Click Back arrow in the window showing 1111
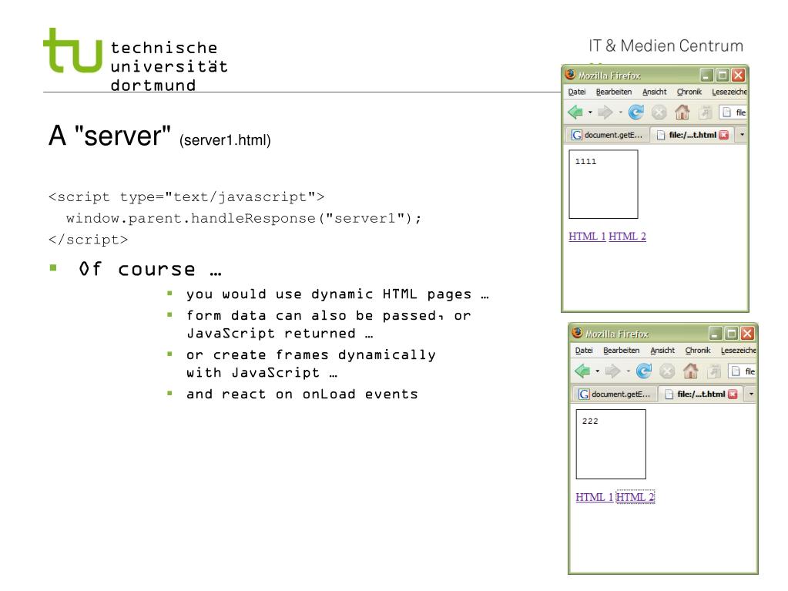 pyautogui.click(x=575, y=112)
